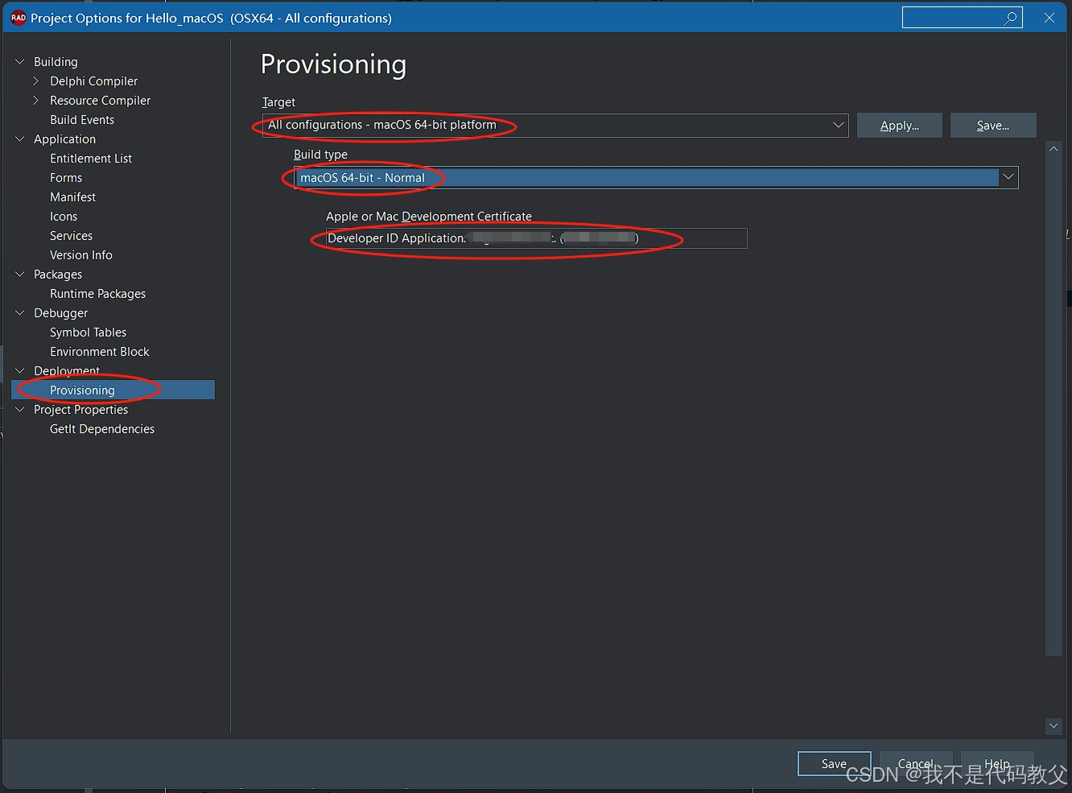Select Symbol Tables in the tree
Viewport: 1072px width, 793px height.
click(88, 332)
